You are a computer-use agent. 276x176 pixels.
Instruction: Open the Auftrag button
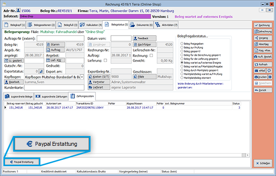[x=55, y=50]
